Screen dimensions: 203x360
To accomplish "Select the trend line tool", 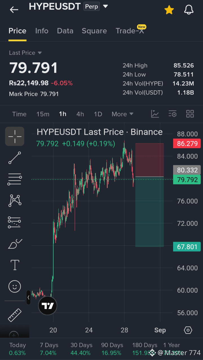I will tap(15, 158).
